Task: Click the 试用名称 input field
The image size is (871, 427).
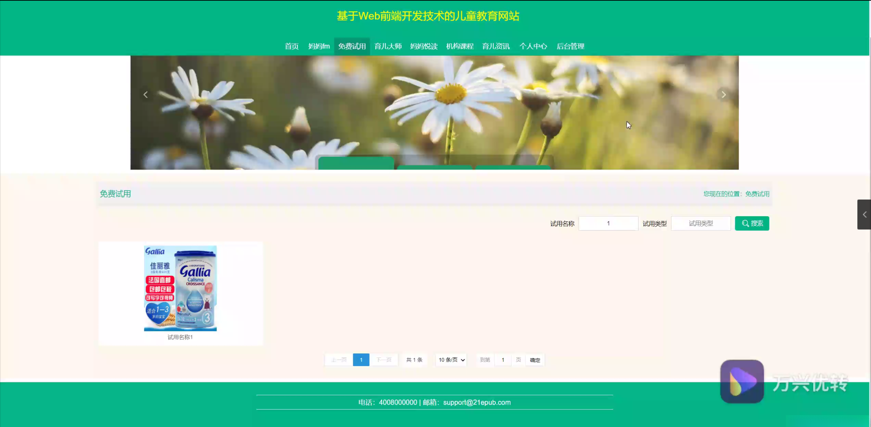Action: click(x=608, y=223)
